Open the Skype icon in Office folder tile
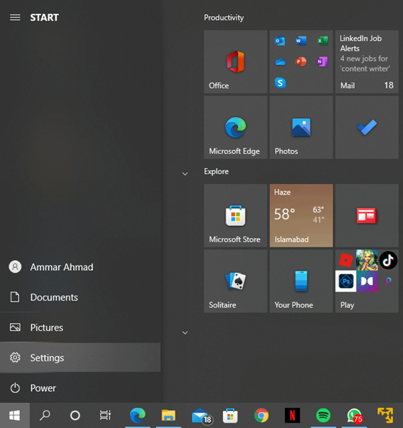Image resolution: width=403 pixels, height=428 pixels. coord(280,83)
